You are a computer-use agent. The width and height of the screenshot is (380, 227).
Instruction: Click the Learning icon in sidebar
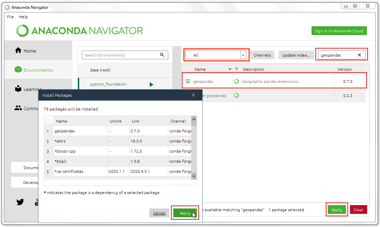pos(18,89)
